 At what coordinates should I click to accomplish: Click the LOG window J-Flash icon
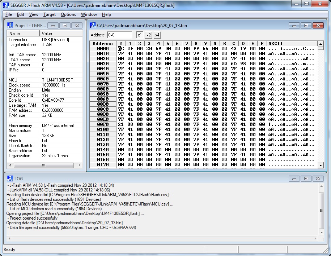point(10,178)
